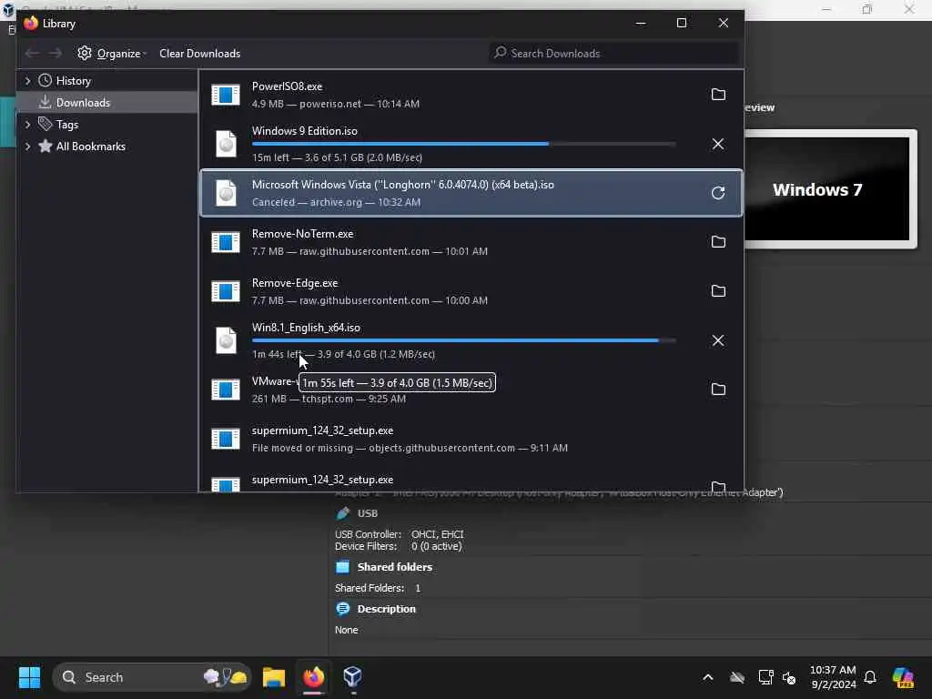This screenshot has height=699, width=932.
Task: Click the taskbar Search box
Action: [x=151, y=677]
